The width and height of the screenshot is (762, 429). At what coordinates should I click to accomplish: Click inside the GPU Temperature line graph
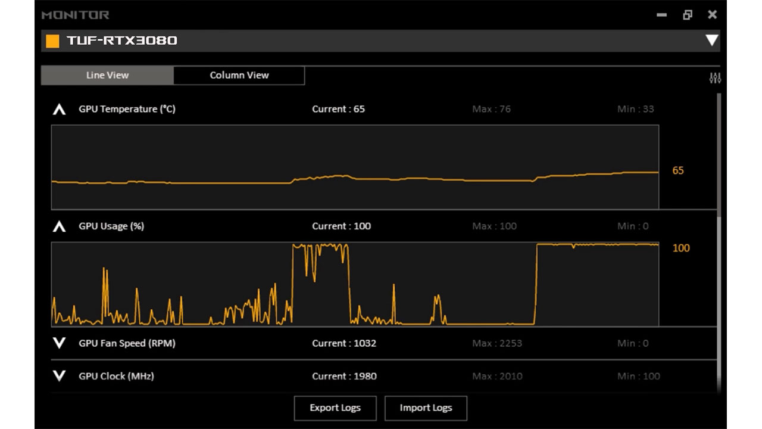pyautogui.click(x=355, y=167)
